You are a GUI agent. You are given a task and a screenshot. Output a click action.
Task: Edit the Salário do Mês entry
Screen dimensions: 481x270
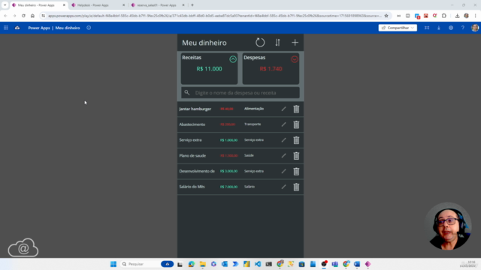point(284,187)
